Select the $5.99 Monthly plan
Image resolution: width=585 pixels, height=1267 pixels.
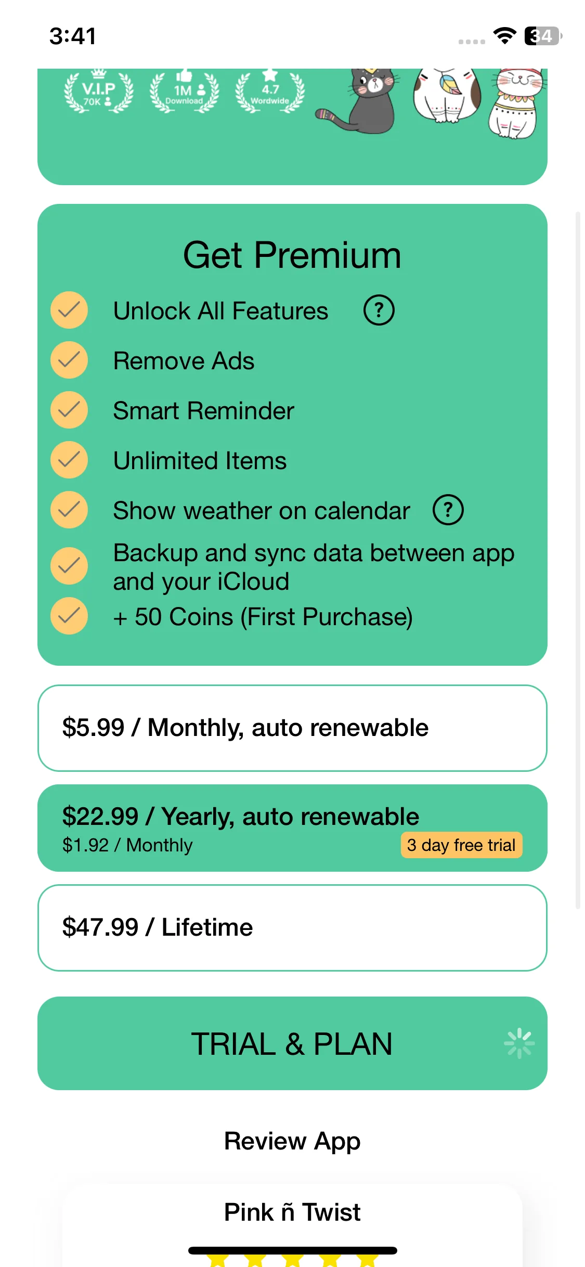tap(292, 728)
